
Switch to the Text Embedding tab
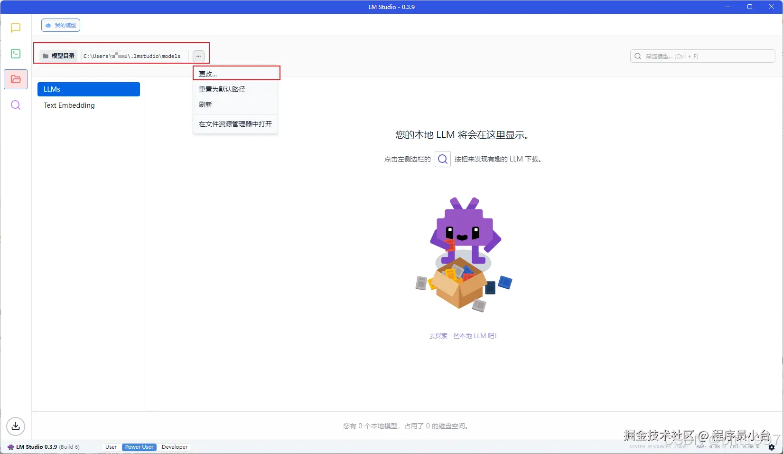coord(69,105)
